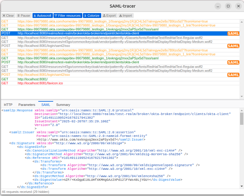Minimize the SAML-tracer window
244x196 pixels.
218,6
